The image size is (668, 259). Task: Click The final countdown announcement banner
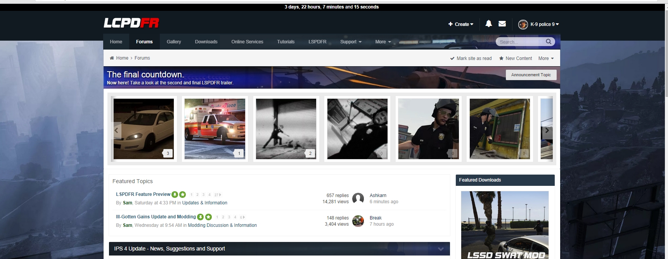332,77
